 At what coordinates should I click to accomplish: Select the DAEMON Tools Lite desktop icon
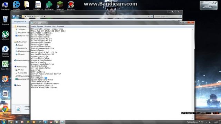pos(6,51)
